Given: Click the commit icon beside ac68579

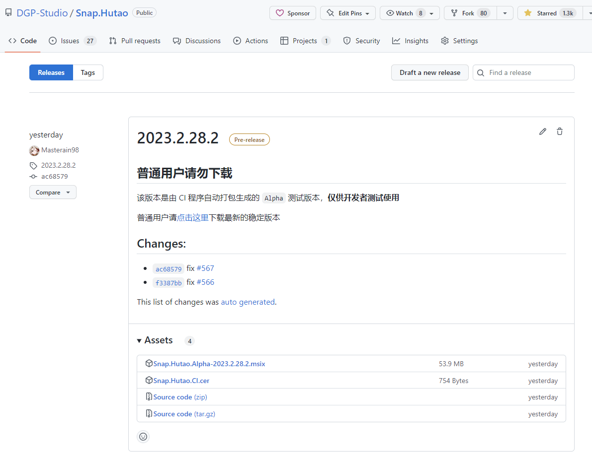Looking at the screenshot, I should click(33, 176).
